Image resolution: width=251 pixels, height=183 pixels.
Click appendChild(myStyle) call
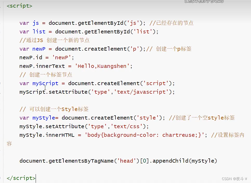tap(185, 161)
